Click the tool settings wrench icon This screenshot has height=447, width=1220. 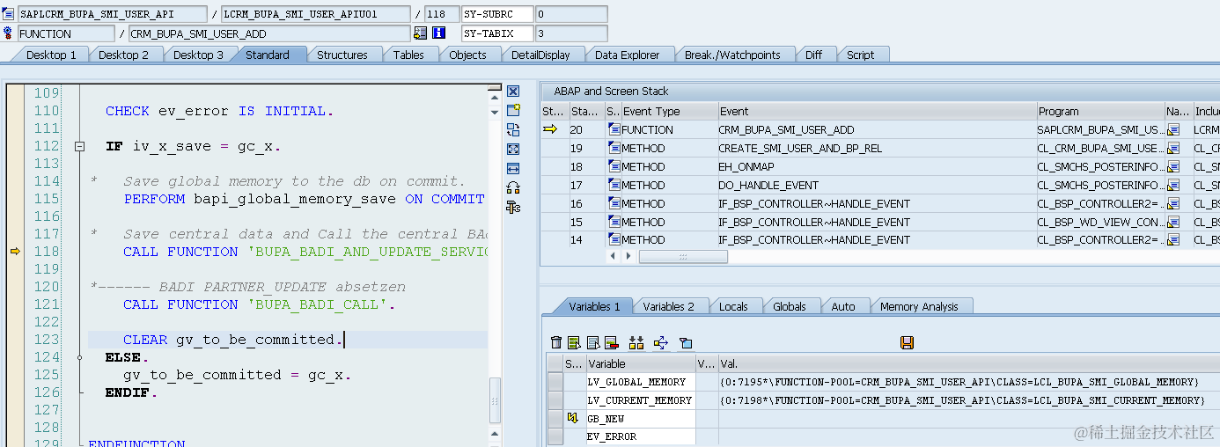pyautogui.click(x=513, y=207)
